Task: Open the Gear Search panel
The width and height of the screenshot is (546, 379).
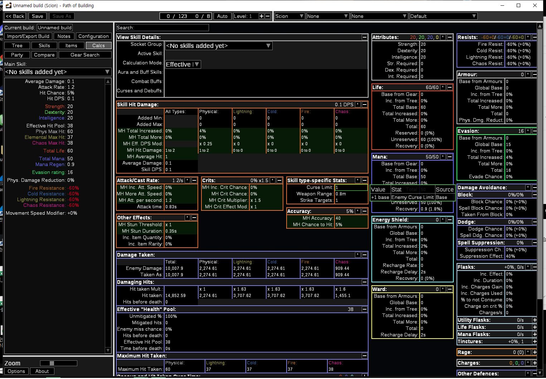Action: (x=85, y=55)
